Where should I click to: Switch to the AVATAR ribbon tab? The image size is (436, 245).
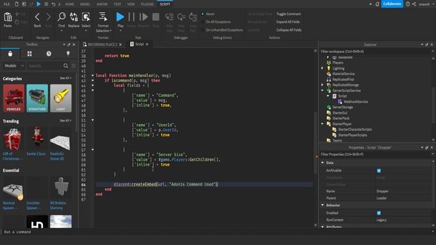pos(102,4)
